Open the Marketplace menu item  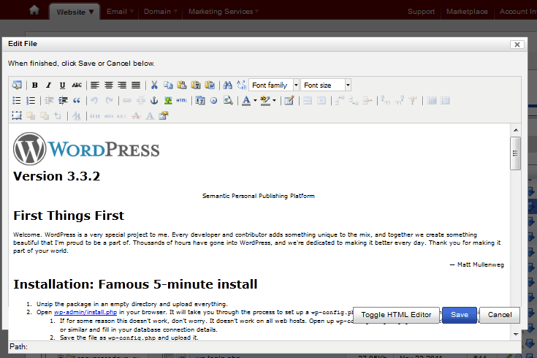click(467, 12)
